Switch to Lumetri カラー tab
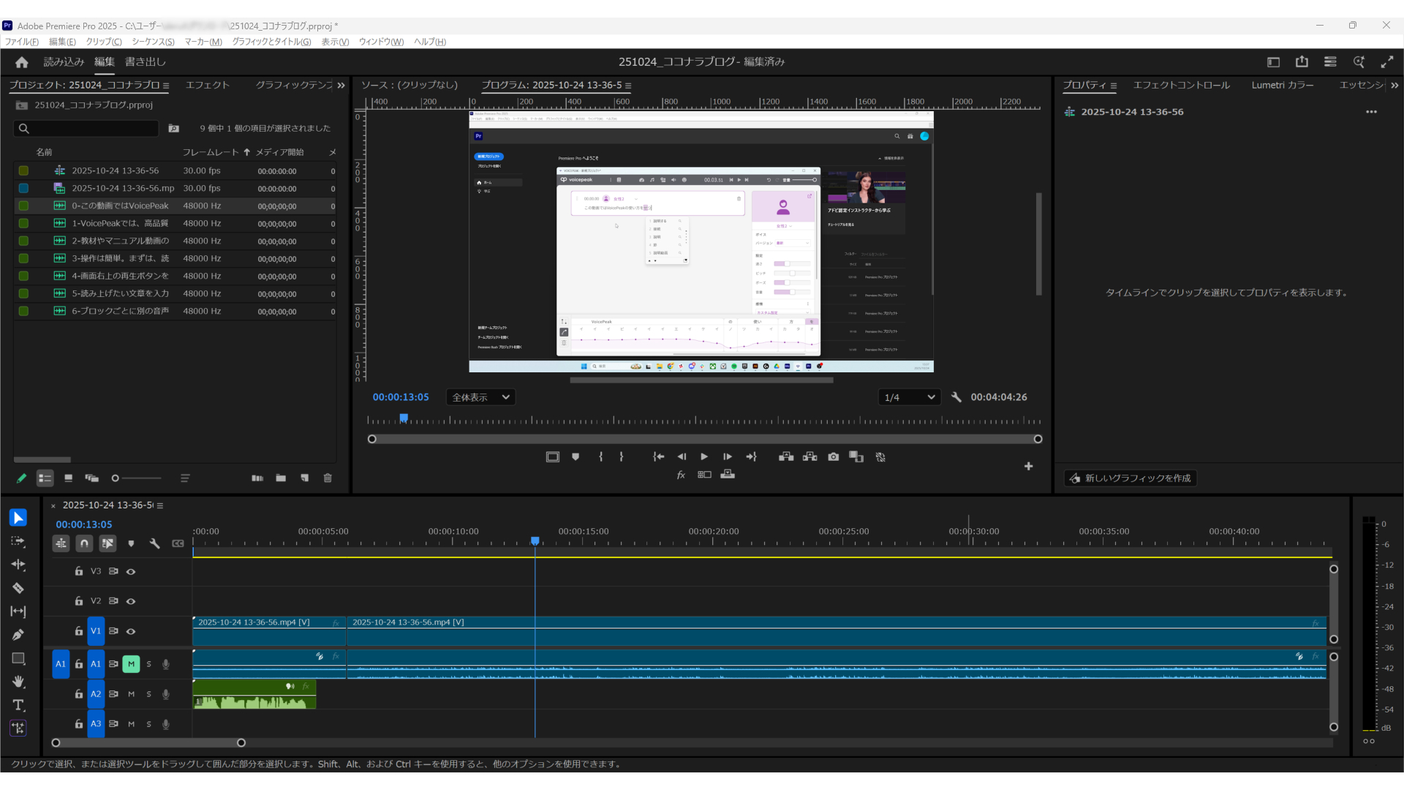1404x790 pixels. (1283, 85)
